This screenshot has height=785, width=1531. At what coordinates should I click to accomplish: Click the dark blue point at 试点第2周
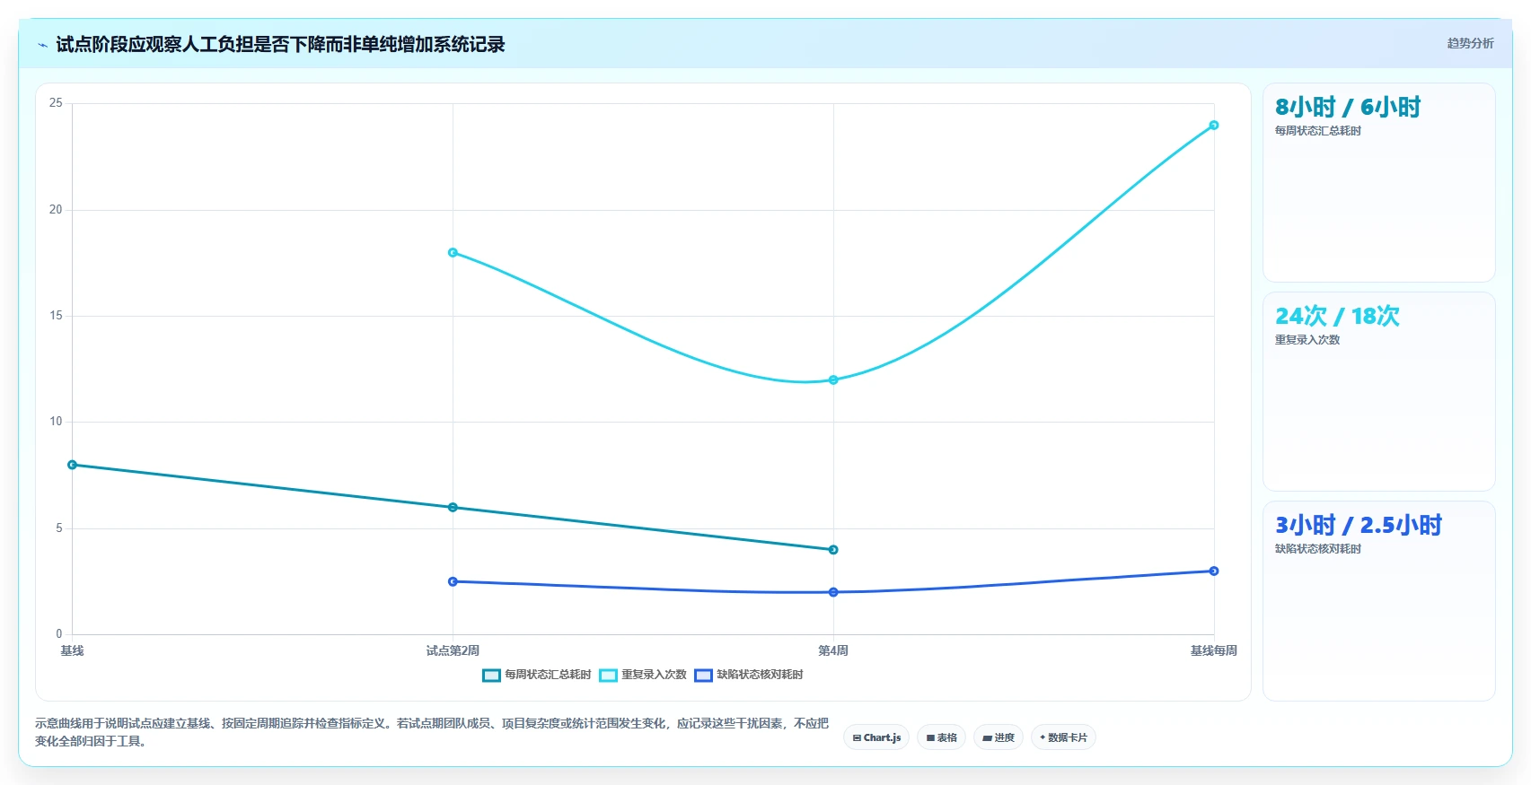(x=453, y=581)
